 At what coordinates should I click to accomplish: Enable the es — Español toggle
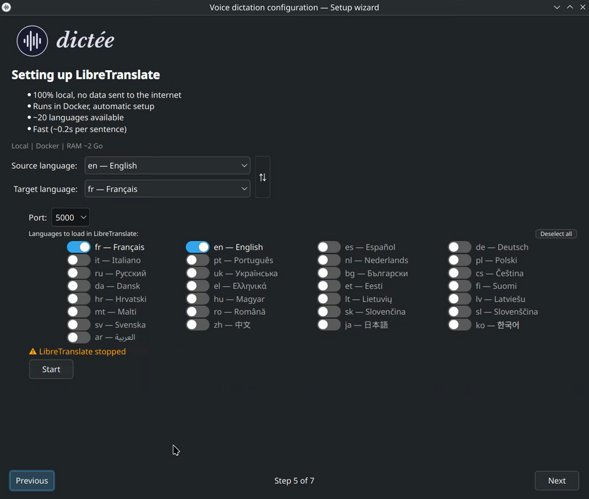329,247
